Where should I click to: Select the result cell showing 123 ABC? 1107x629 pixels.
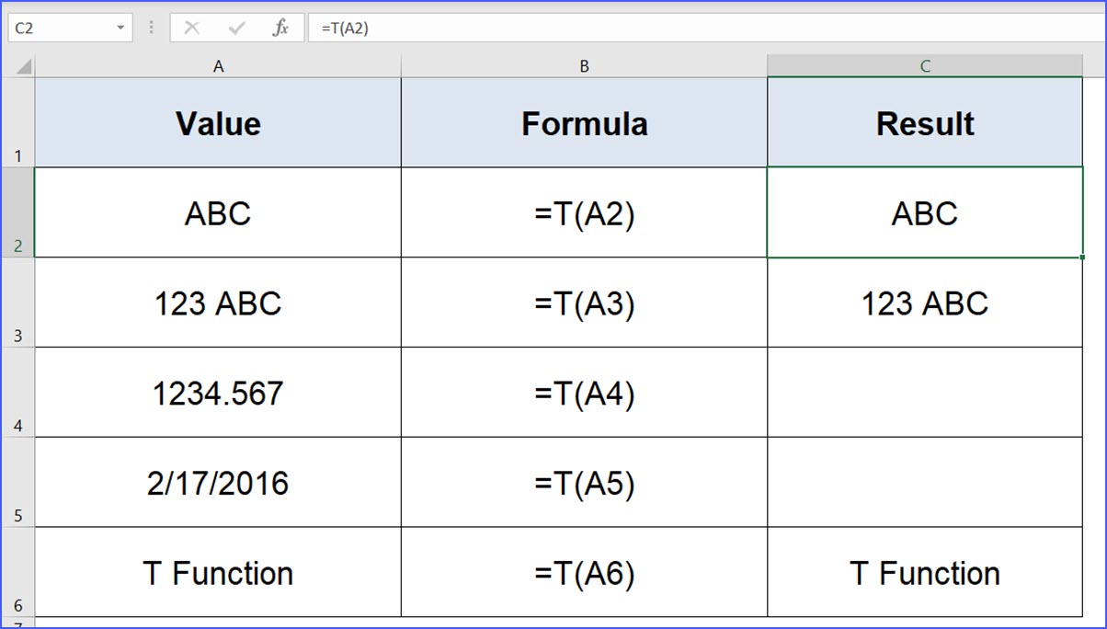coord(925,303)
